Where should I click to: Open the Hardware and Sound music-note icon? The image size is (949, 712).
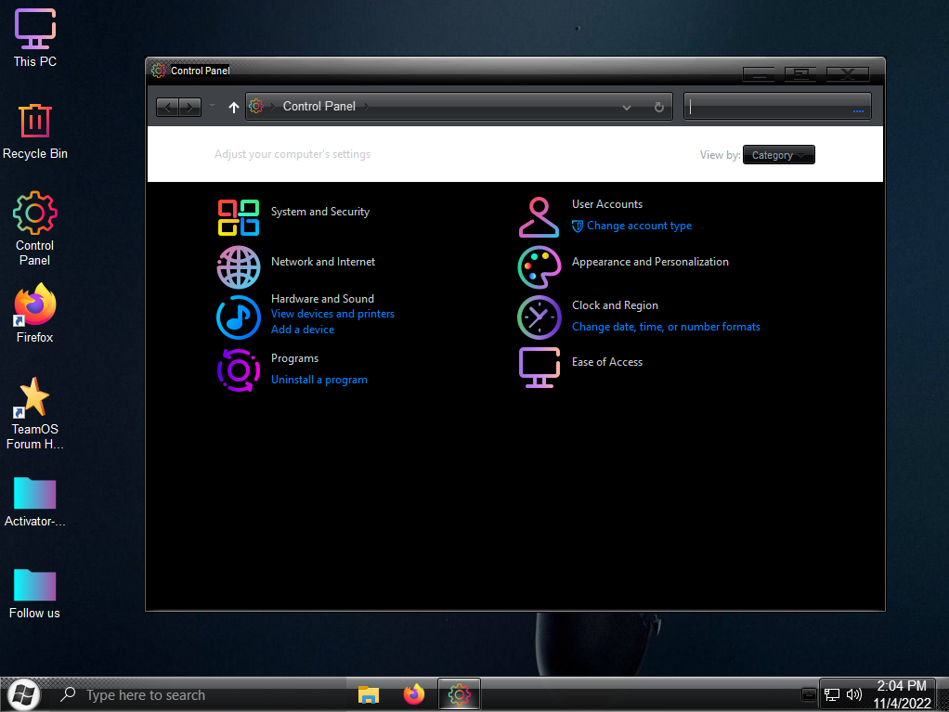239,317
